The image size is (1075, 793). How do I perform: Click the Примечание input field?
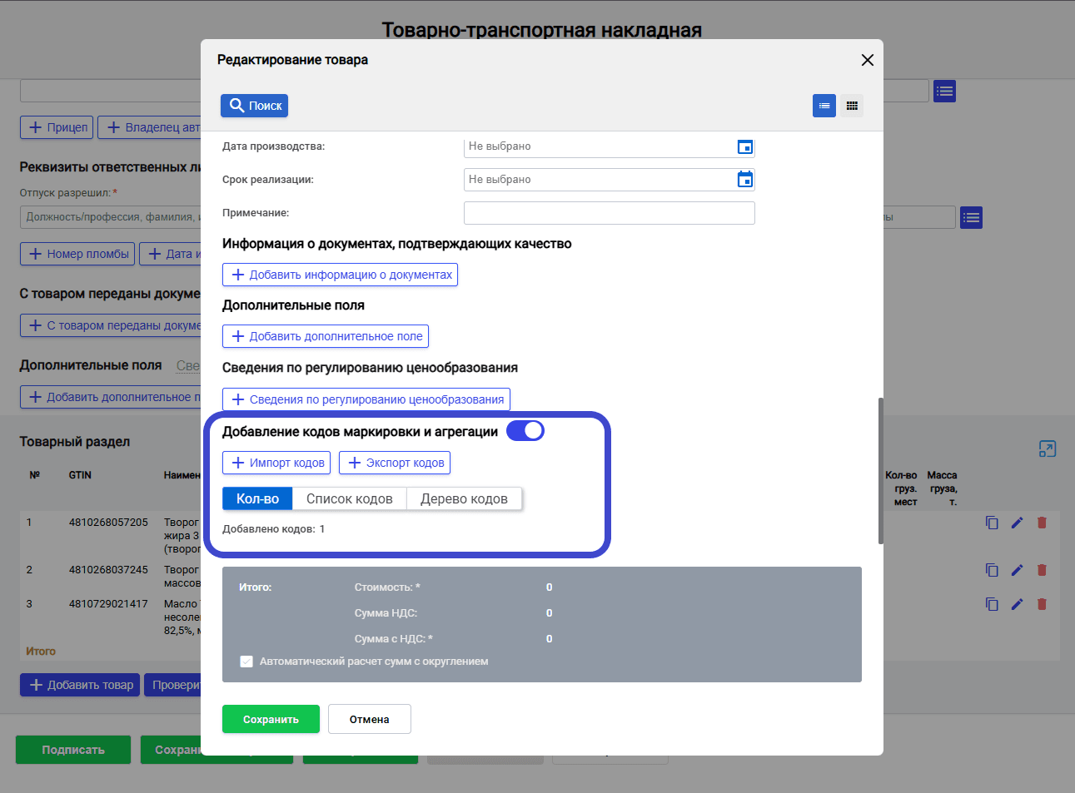[x=610, y=213]
